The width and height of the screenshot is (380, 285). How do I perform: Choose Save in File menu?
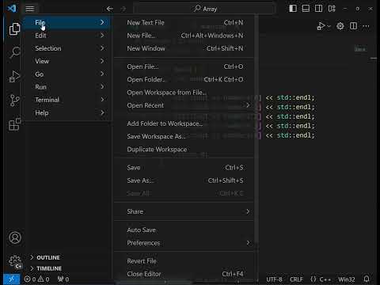(x=184, y=168)
